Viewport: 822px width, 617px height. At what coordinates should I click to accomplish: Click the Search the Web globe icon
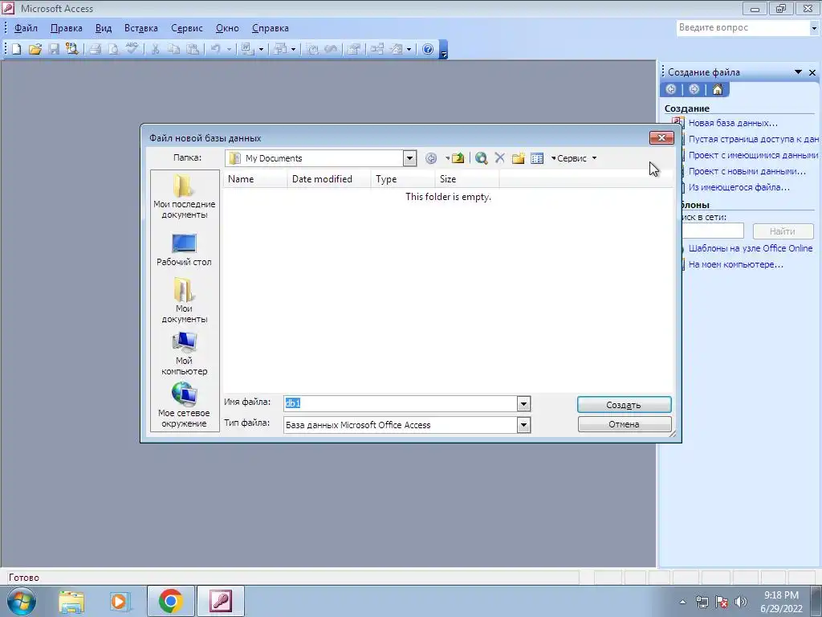[482, 158]
